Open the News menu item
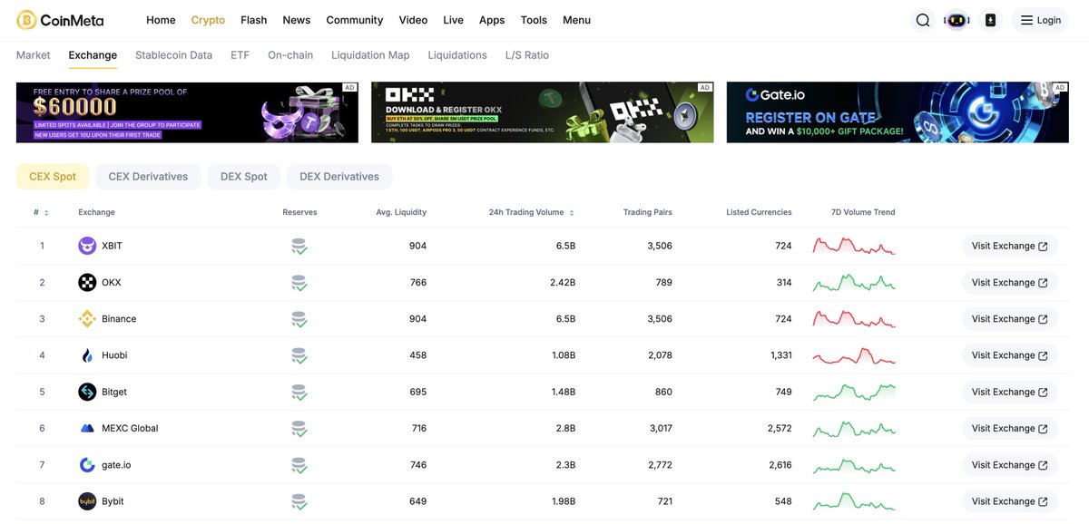 coord(296,20)
